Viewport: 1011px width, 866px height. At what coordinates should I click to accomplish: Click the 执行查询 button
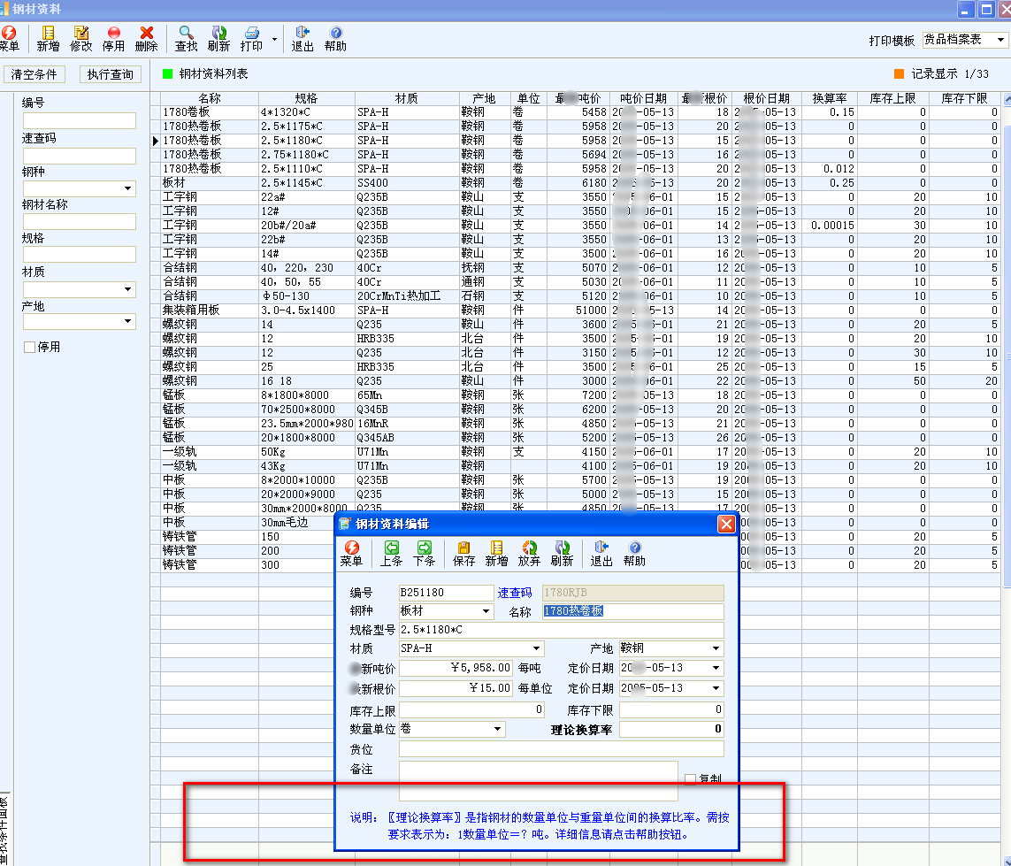[111, 74]
